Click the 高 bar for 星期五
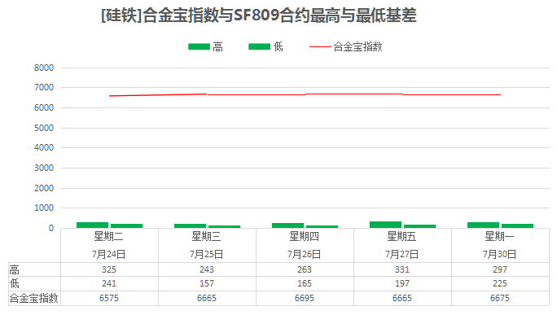 [x=385, y=225]
